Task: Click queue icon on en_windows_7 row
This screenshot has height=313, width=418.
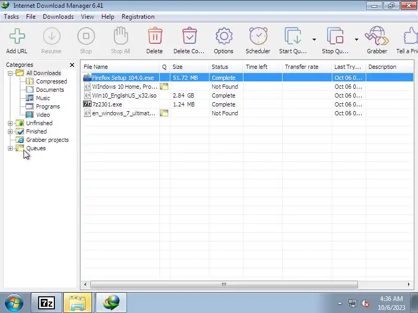Action: 164,113
